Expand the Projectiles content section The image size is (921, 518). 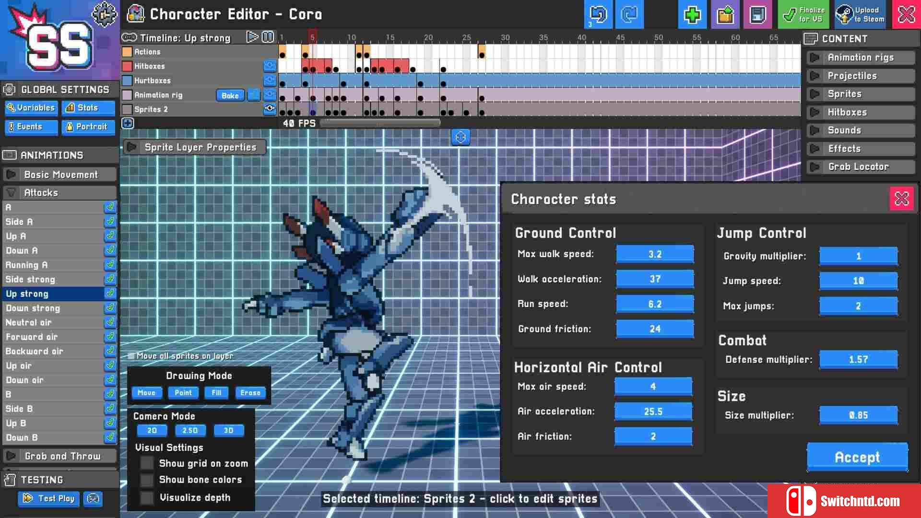(861, 76)
